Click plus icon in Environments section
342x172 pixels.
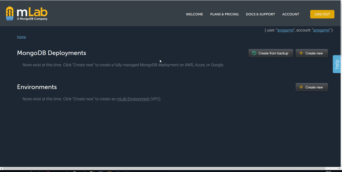tap(301, 87)
